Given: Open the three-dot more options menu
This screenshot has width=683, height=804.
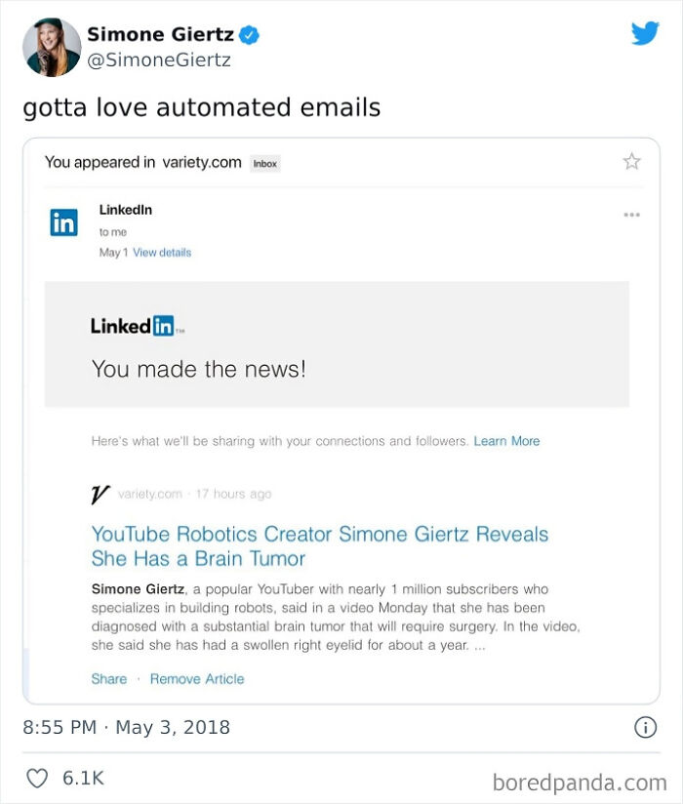Looking at the screenshot, I should click(x=632, y=214).
